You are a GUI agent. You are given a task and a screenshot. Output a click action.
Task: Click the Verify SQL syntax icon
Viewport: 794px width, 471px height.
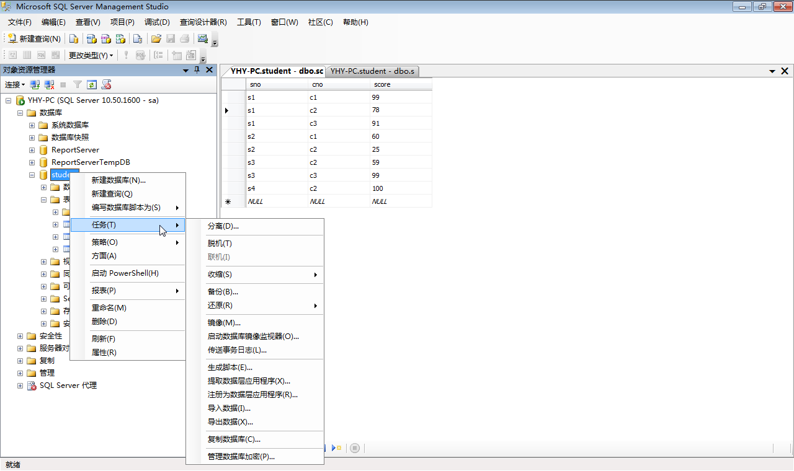(141, 55)
